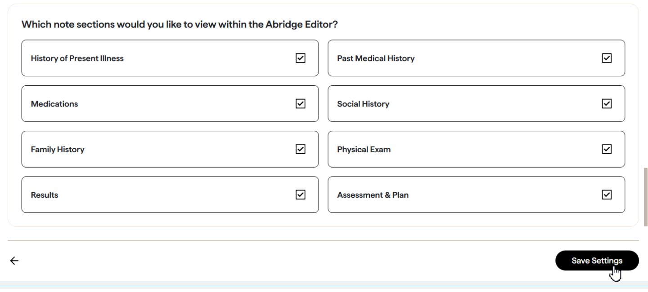This screenshot has height=292, width=648.
Task: Uncheck the History of Present Illness checkbox
Action: (300, 58)
